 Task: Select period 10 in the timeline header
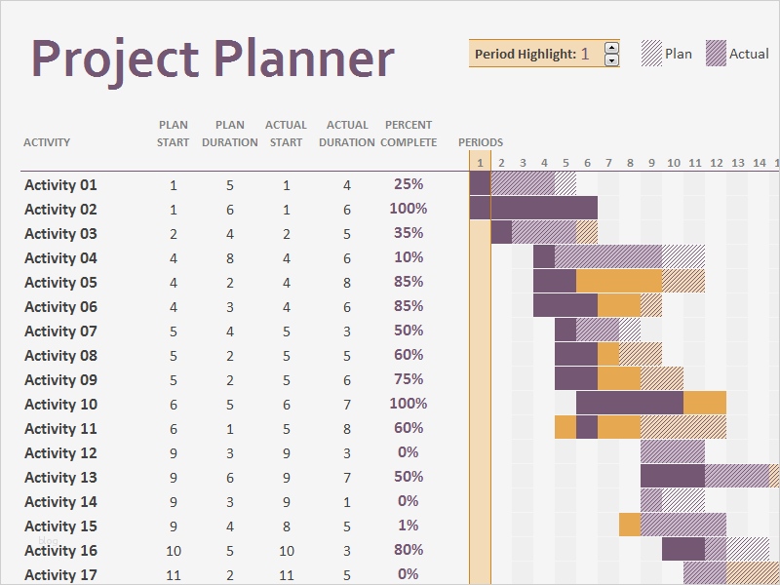coord(673,163)
